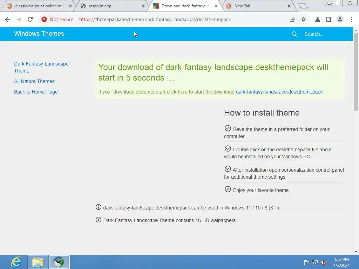This screenshot has height=269, width=359.
Task: Click the dark-fantasy-landscape.deskthemepack download link
Action: (279, 92)
